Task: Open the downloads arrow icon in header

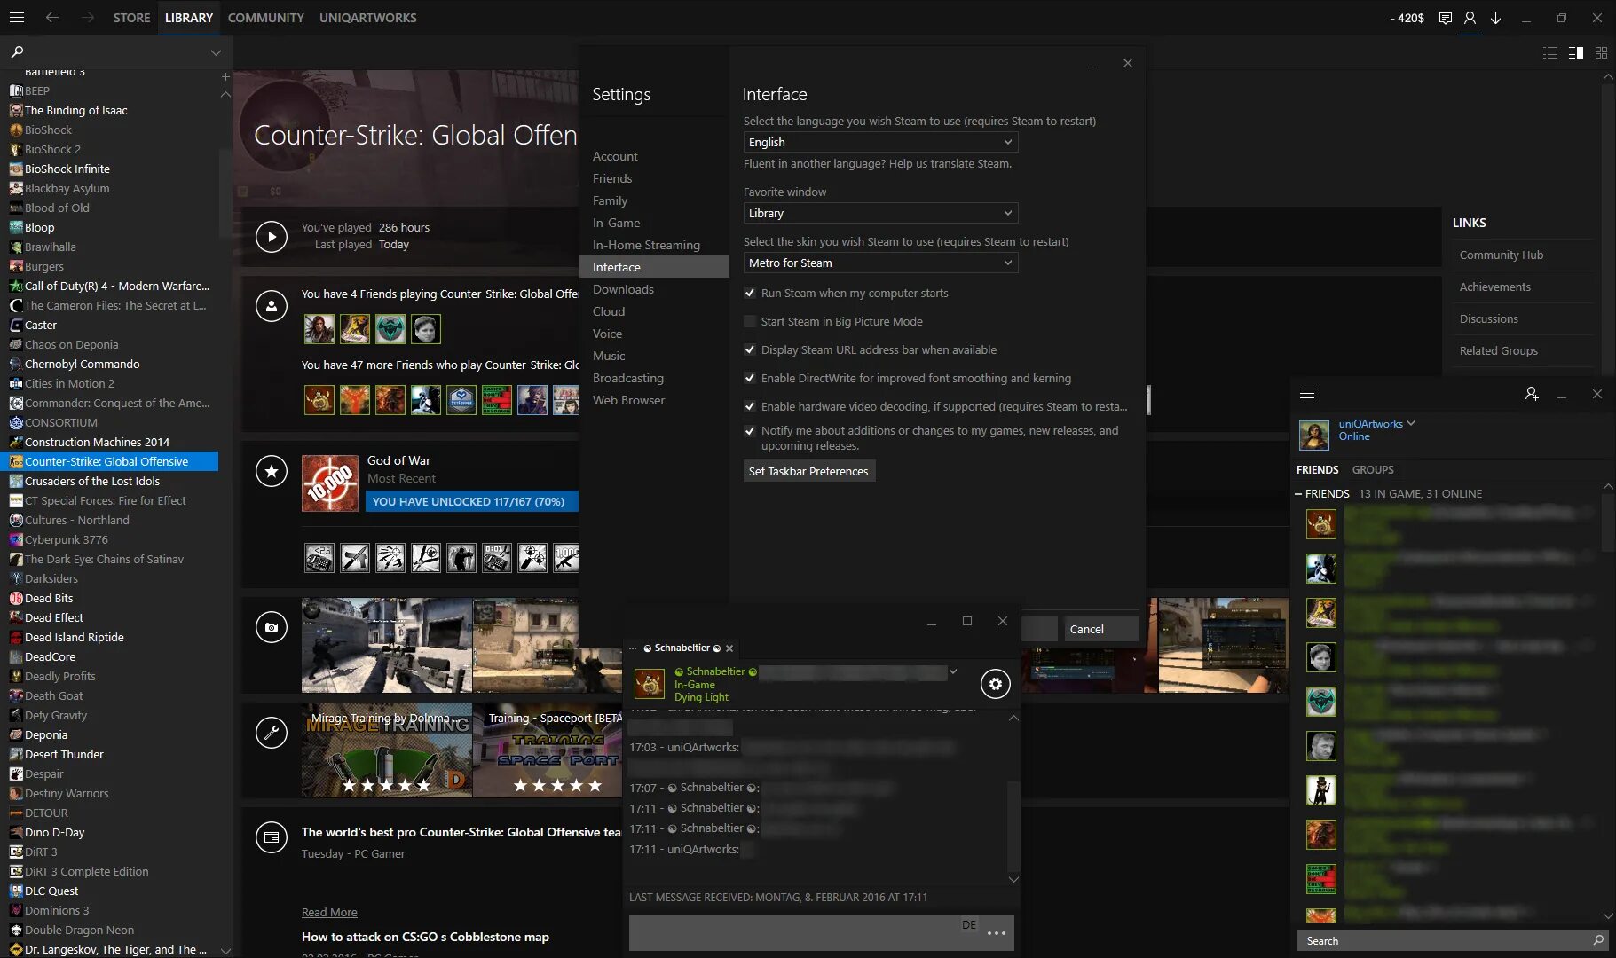Action: coord(1496,18)
